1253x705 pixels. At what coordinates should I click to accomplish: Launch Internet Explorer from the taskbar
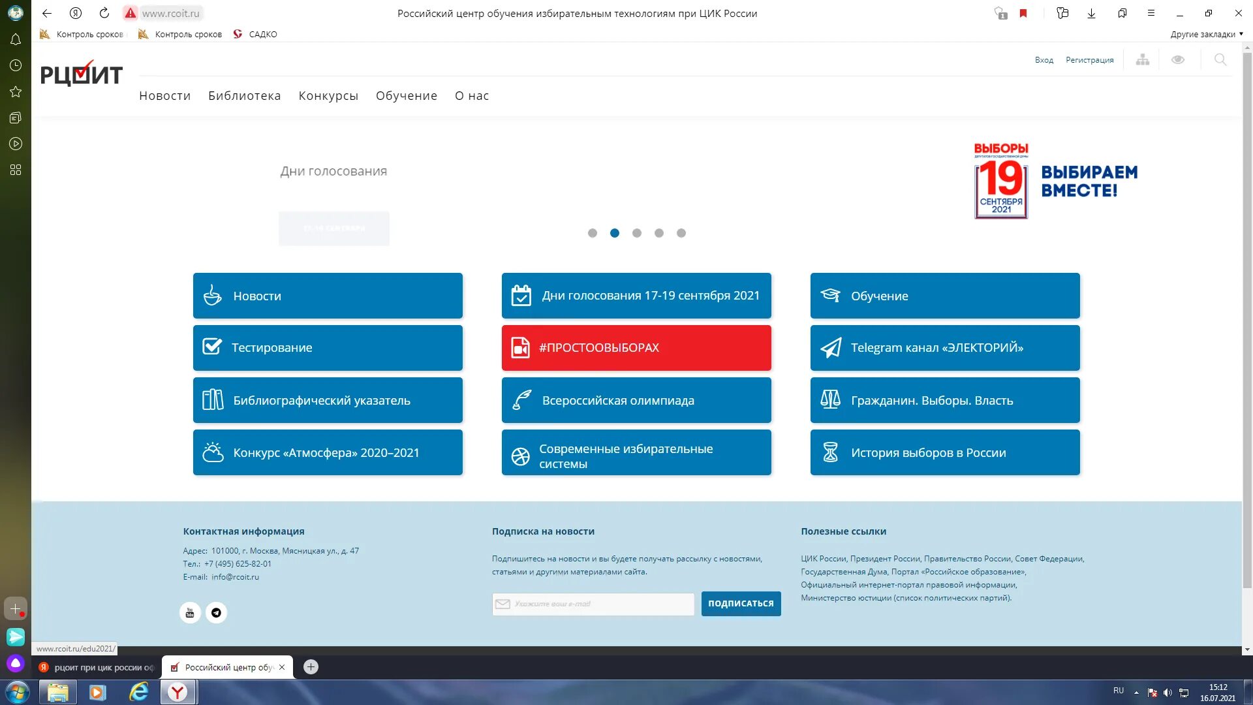(x=138, y=692)
